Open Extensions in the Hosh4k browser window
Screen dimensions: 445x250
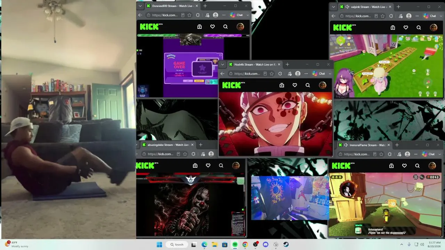point(280,74)
